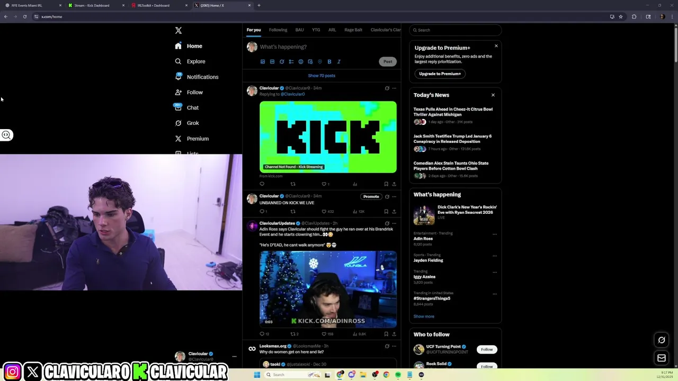This screenshot has height=381, width=678.
Task: Open the Follow sidebar item
Action: (189, 92)
